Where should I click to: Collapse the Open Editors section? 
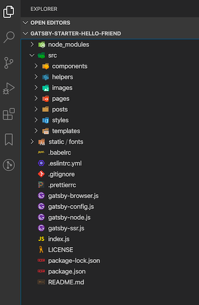pos(25,22)
